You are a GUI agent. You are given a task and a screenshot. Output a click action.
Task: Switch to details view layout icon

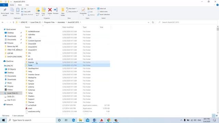tap(214, 115)
